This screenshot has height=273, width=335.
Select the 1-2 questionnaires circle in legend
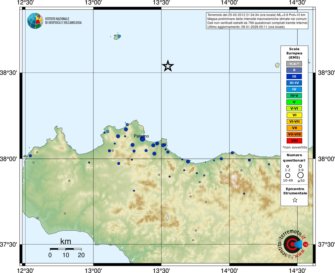pos(287,166)
